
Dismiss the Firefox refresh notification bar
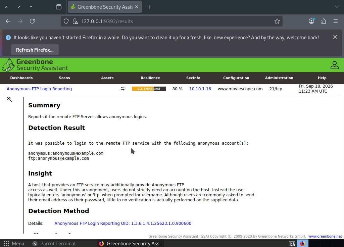335,37
